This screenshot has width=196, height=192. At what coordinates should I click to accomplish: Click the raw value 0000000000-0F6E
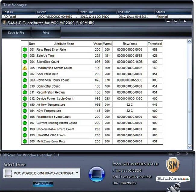tap(130, 56)
